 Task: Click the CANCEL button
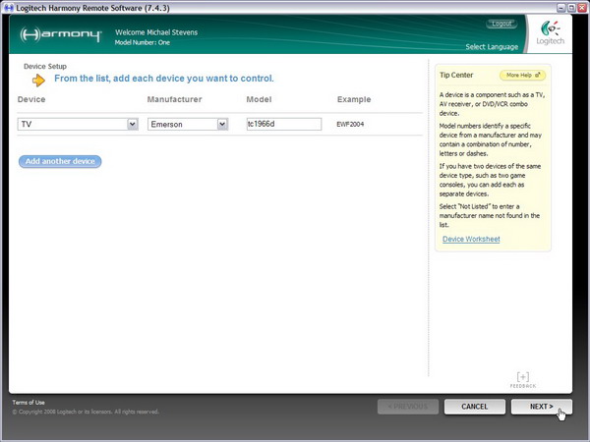point(475,407)
